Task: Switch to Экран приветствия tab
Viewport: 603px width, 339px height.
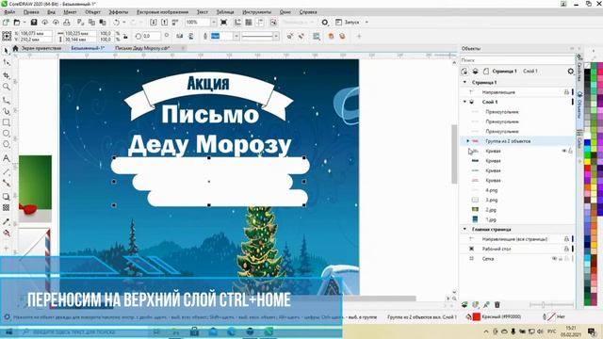Action: click(x=41, y=48)
